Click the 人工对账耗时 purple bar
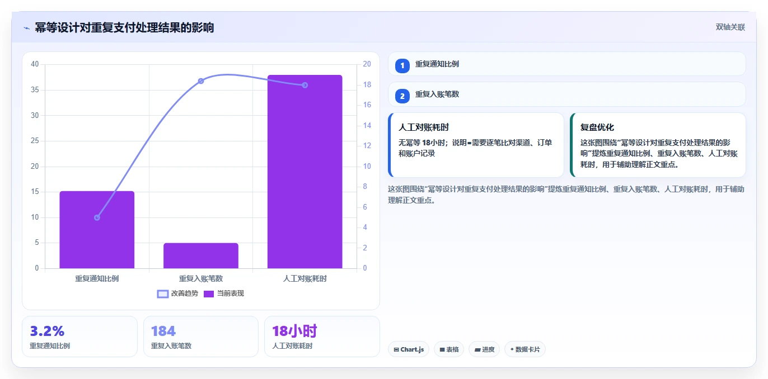768x379 pixels. tap(305, 172)
